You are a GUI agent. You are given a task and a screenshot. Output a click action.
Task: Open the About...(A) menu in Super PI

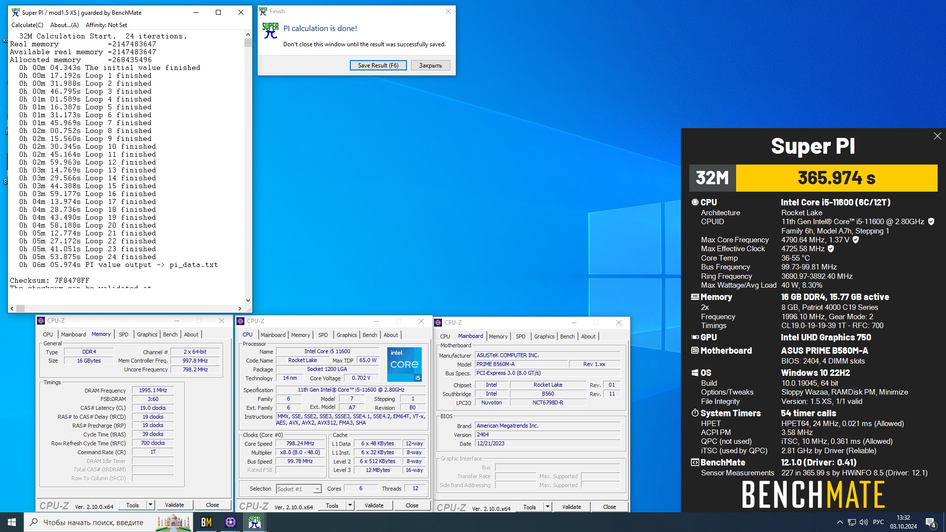coord(64,25)
